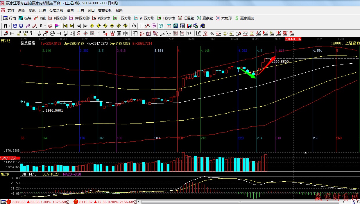Toggle the highlighted colored flag indicator button
The image size is (360, 204).
pyautogui.click(x=57, y=26)
